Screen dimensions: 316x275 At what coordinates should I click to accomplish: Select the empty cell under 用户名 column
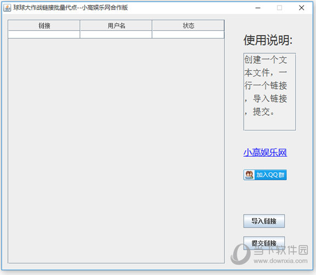116,35
